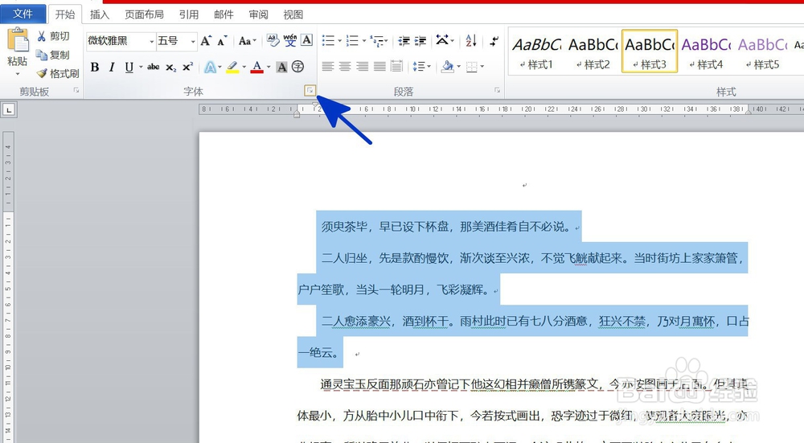The image size is (804, 443).
Task: Switch to the Review (审阅) tab
Action: (258, 14)
